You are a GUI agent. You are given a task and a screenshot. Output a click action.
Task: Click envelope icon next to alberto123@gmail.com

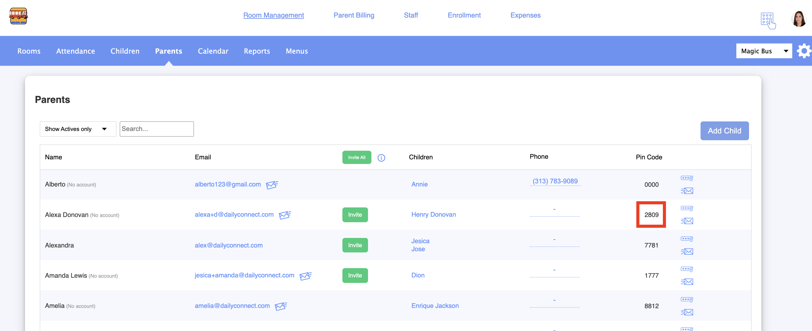click(x=272, y=185)
